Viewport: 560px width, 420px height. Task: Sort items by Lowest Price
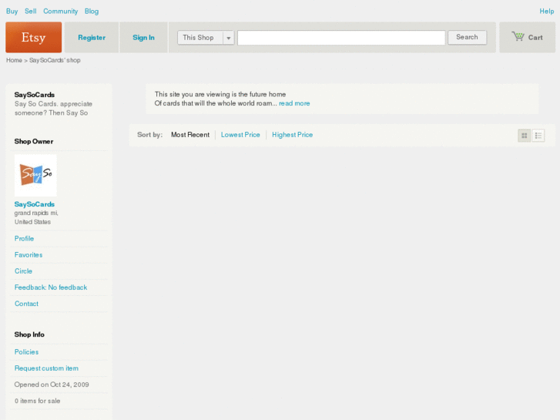coord(240,135)
